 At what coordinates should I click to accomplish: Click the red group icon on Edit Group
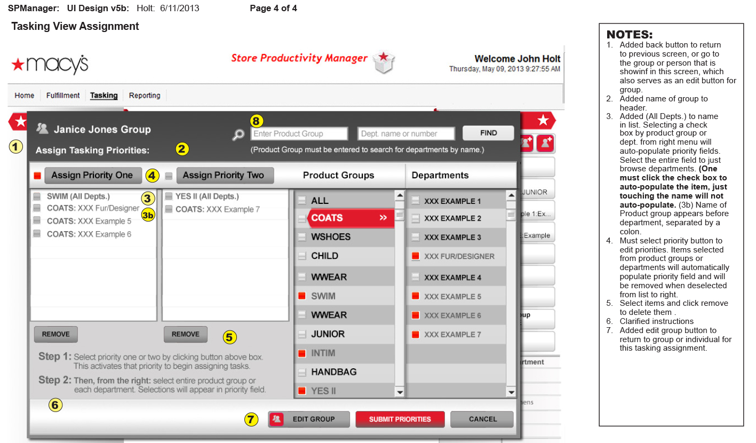[276, 420]
